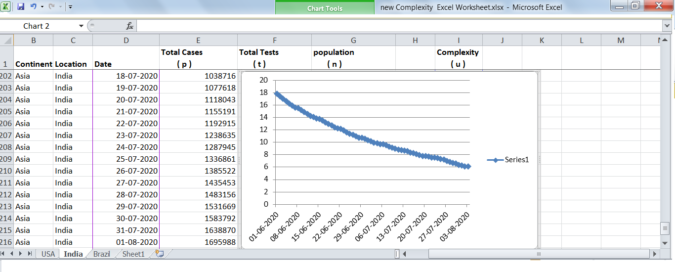
Task: Select column E header
Action: 198,41
